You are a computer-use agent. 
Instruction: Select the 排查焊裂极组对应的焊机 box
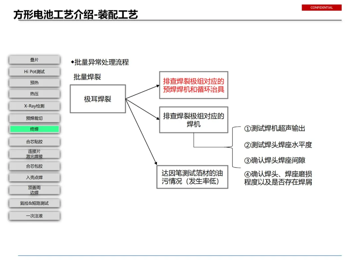pyautogui.click(x=194, y=120)
